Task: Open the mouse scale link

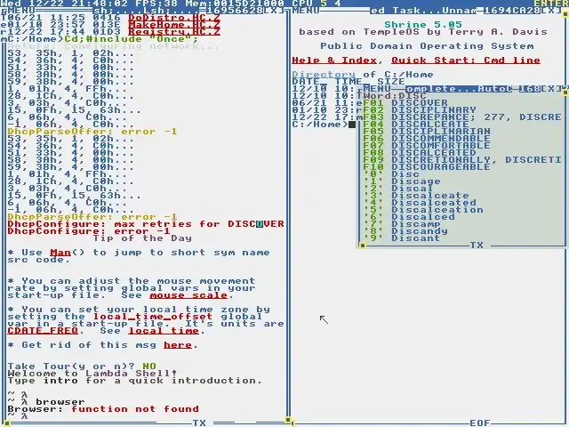Action: (x=188, y=295)
